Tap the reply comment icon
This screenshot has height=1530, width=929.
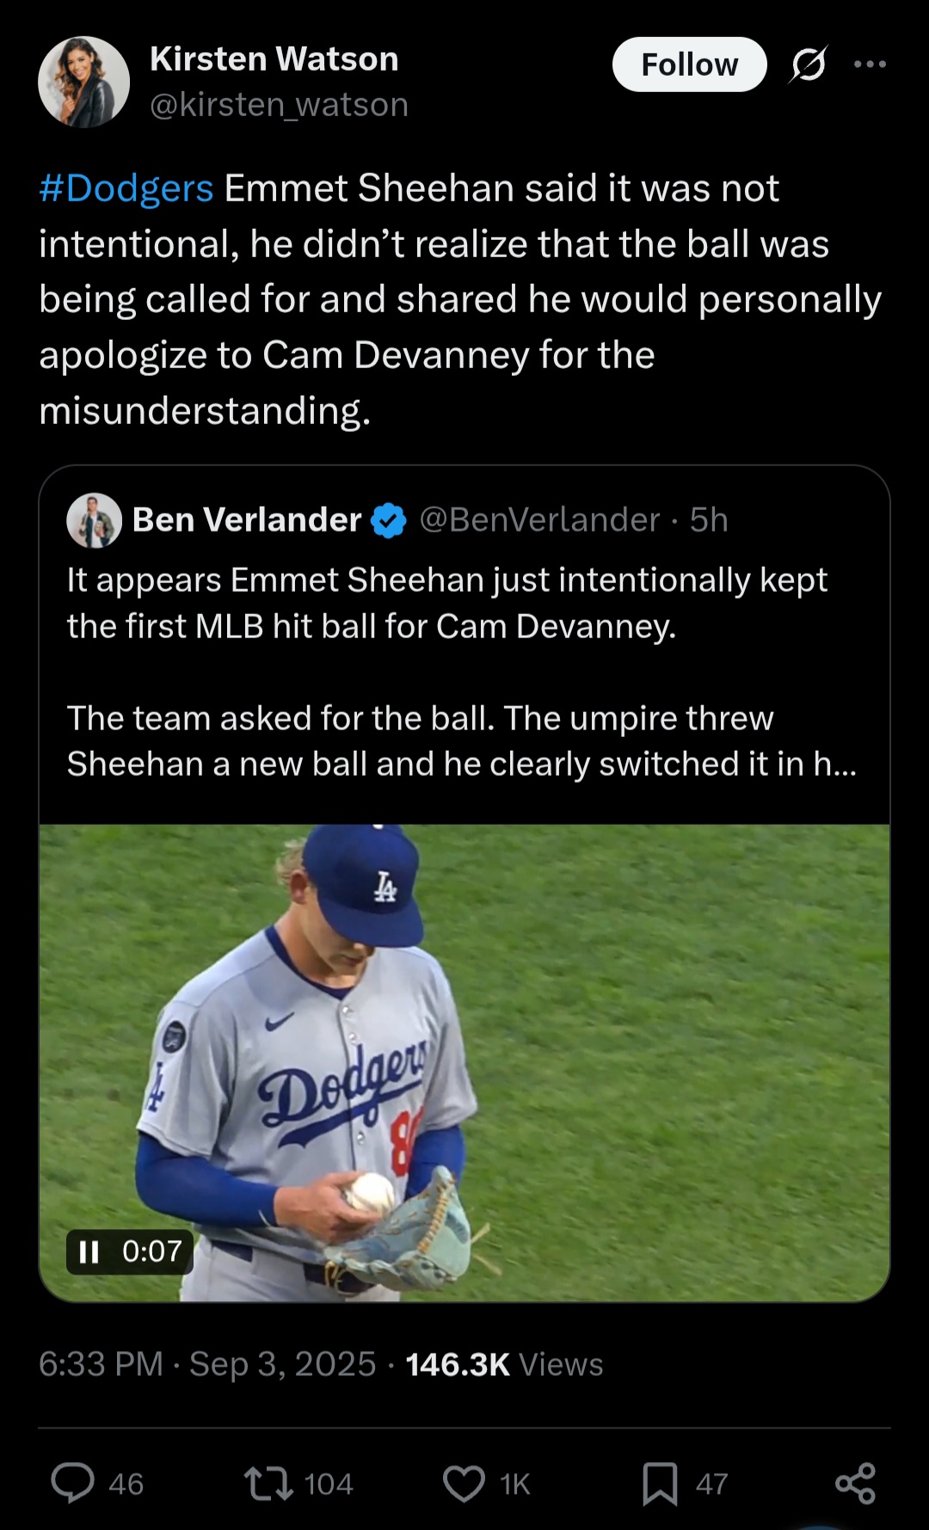pos(73,1483)
